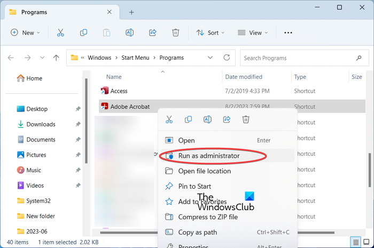Click the Copy icon in the toolbar
The height and width of the screenshot is (248, 374).
pos(83,33)
